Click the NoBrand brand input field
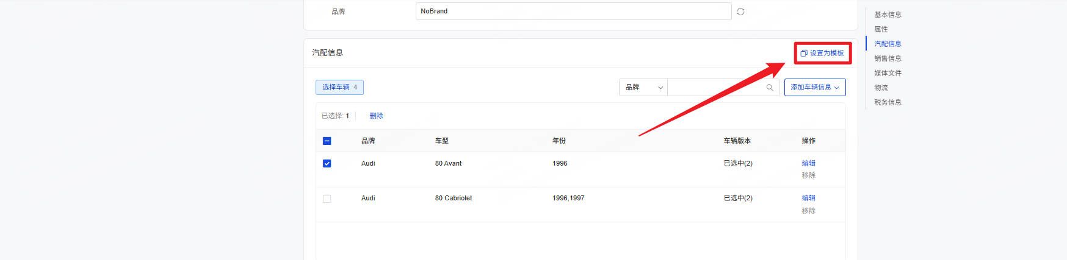1067x260 pixels. pos(573,11)
